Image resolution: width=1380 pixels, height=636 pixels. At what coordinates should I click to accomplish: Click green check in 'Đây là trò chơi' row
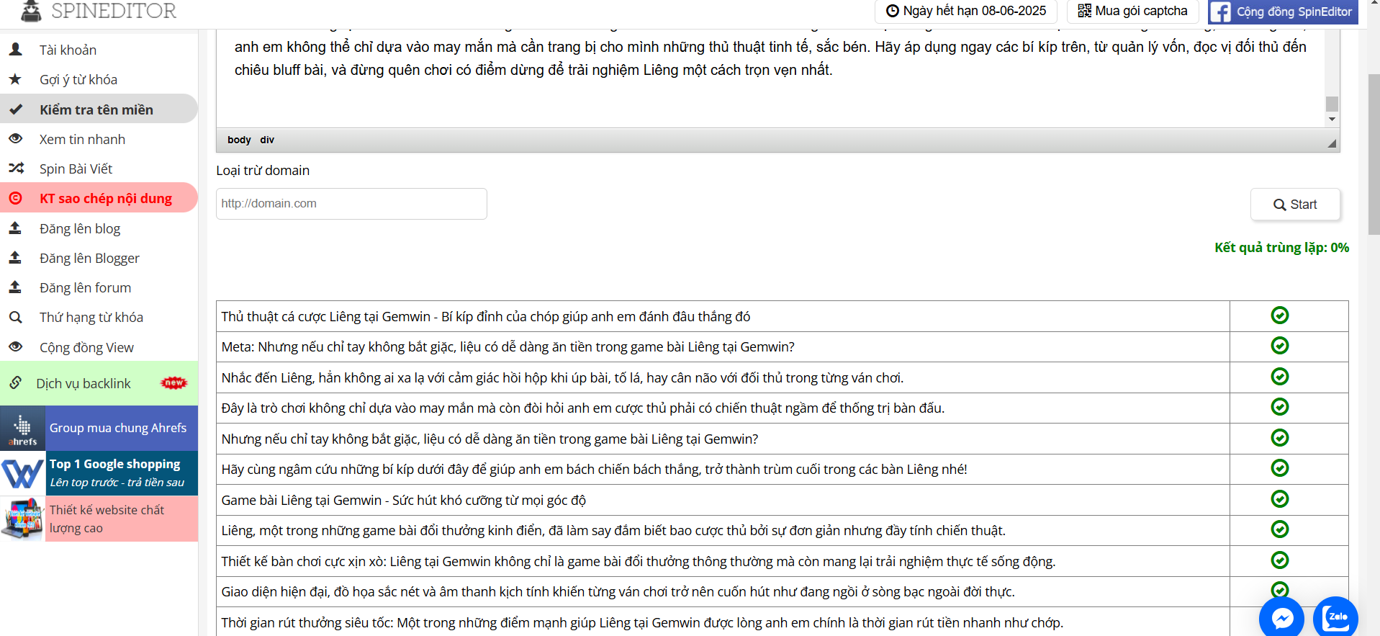click(1280, 407)
